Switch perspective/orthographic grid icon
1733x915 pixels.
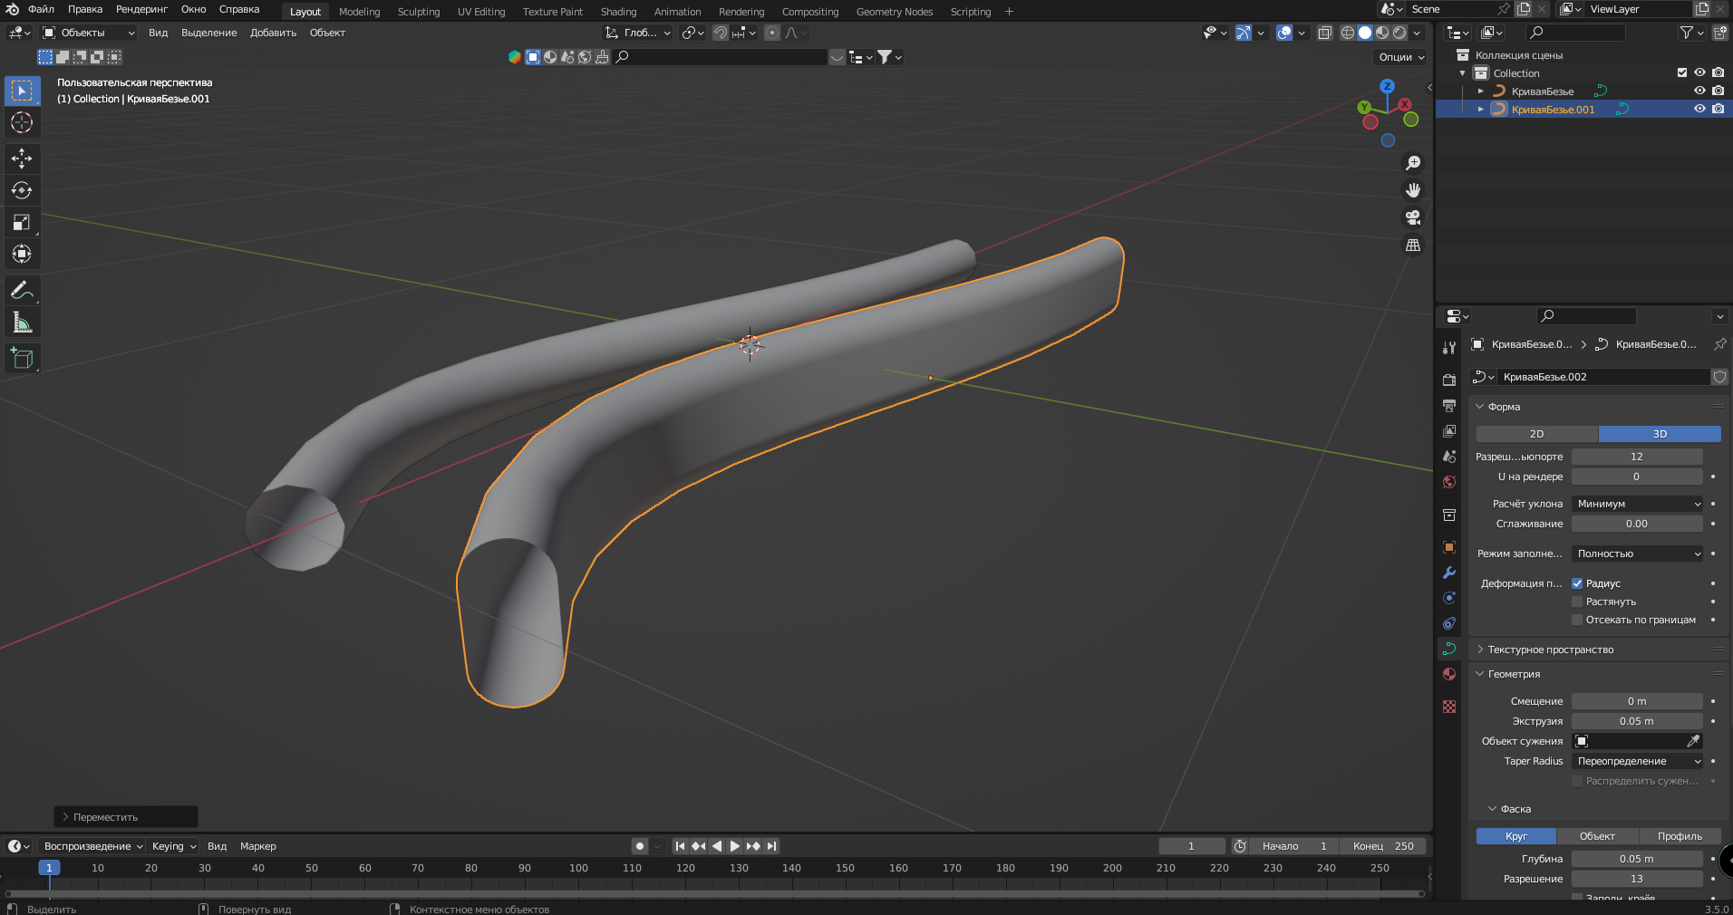pos(1413,246)
